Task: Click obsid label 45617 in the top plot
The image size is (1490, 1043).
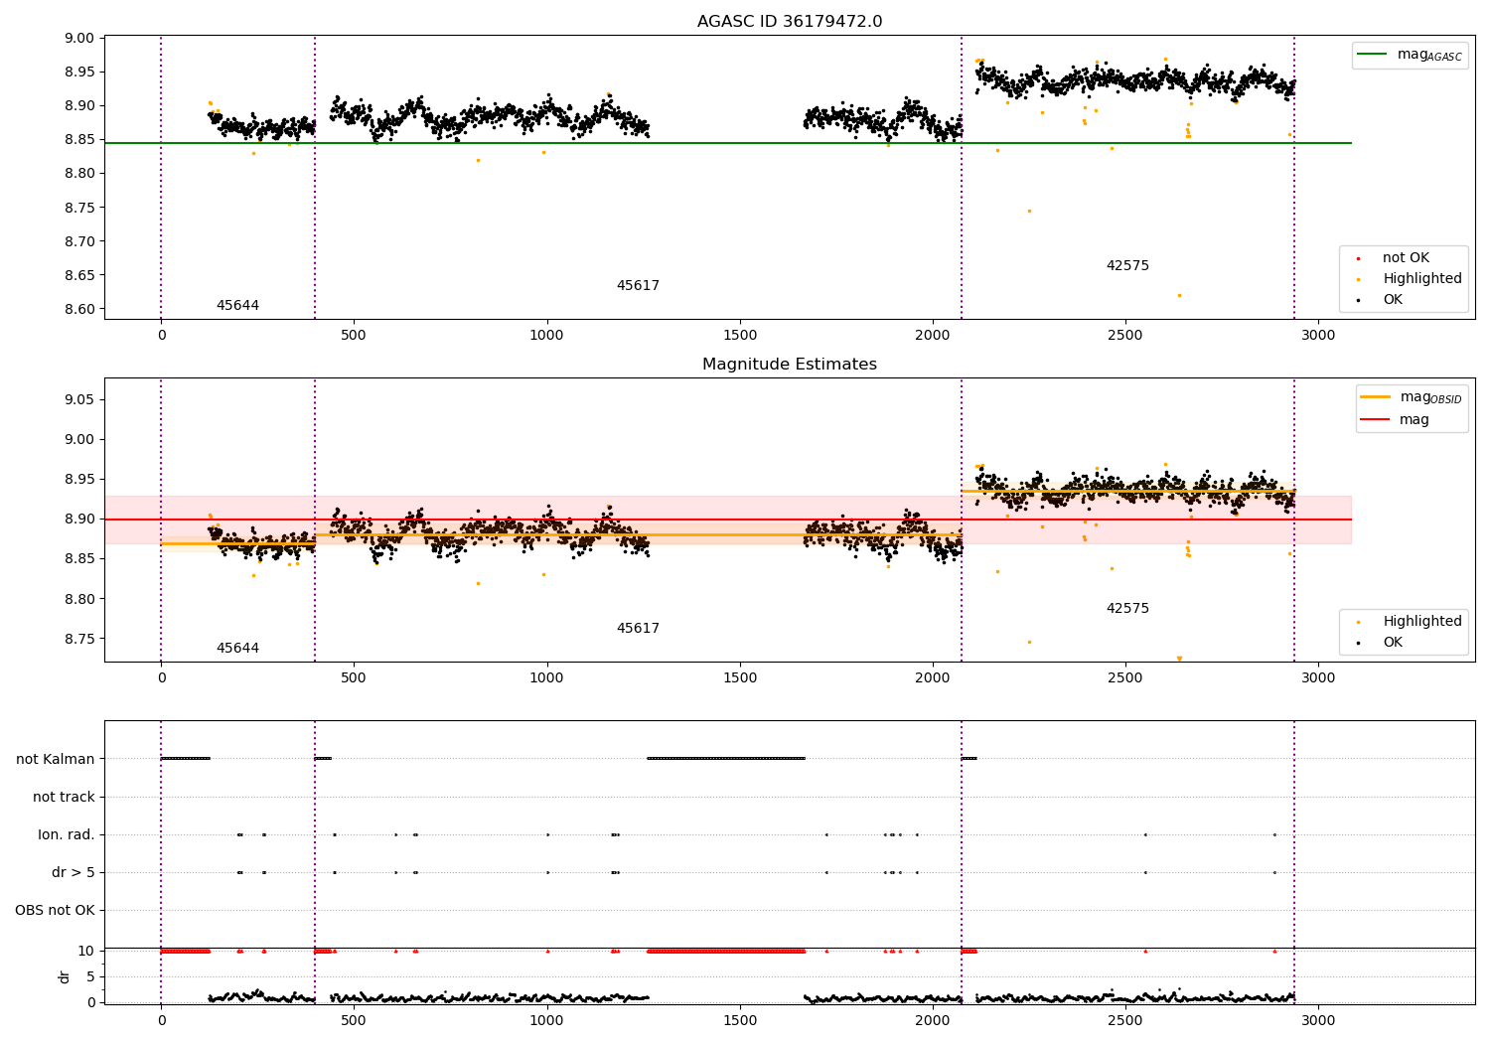Action: point(638,286)
